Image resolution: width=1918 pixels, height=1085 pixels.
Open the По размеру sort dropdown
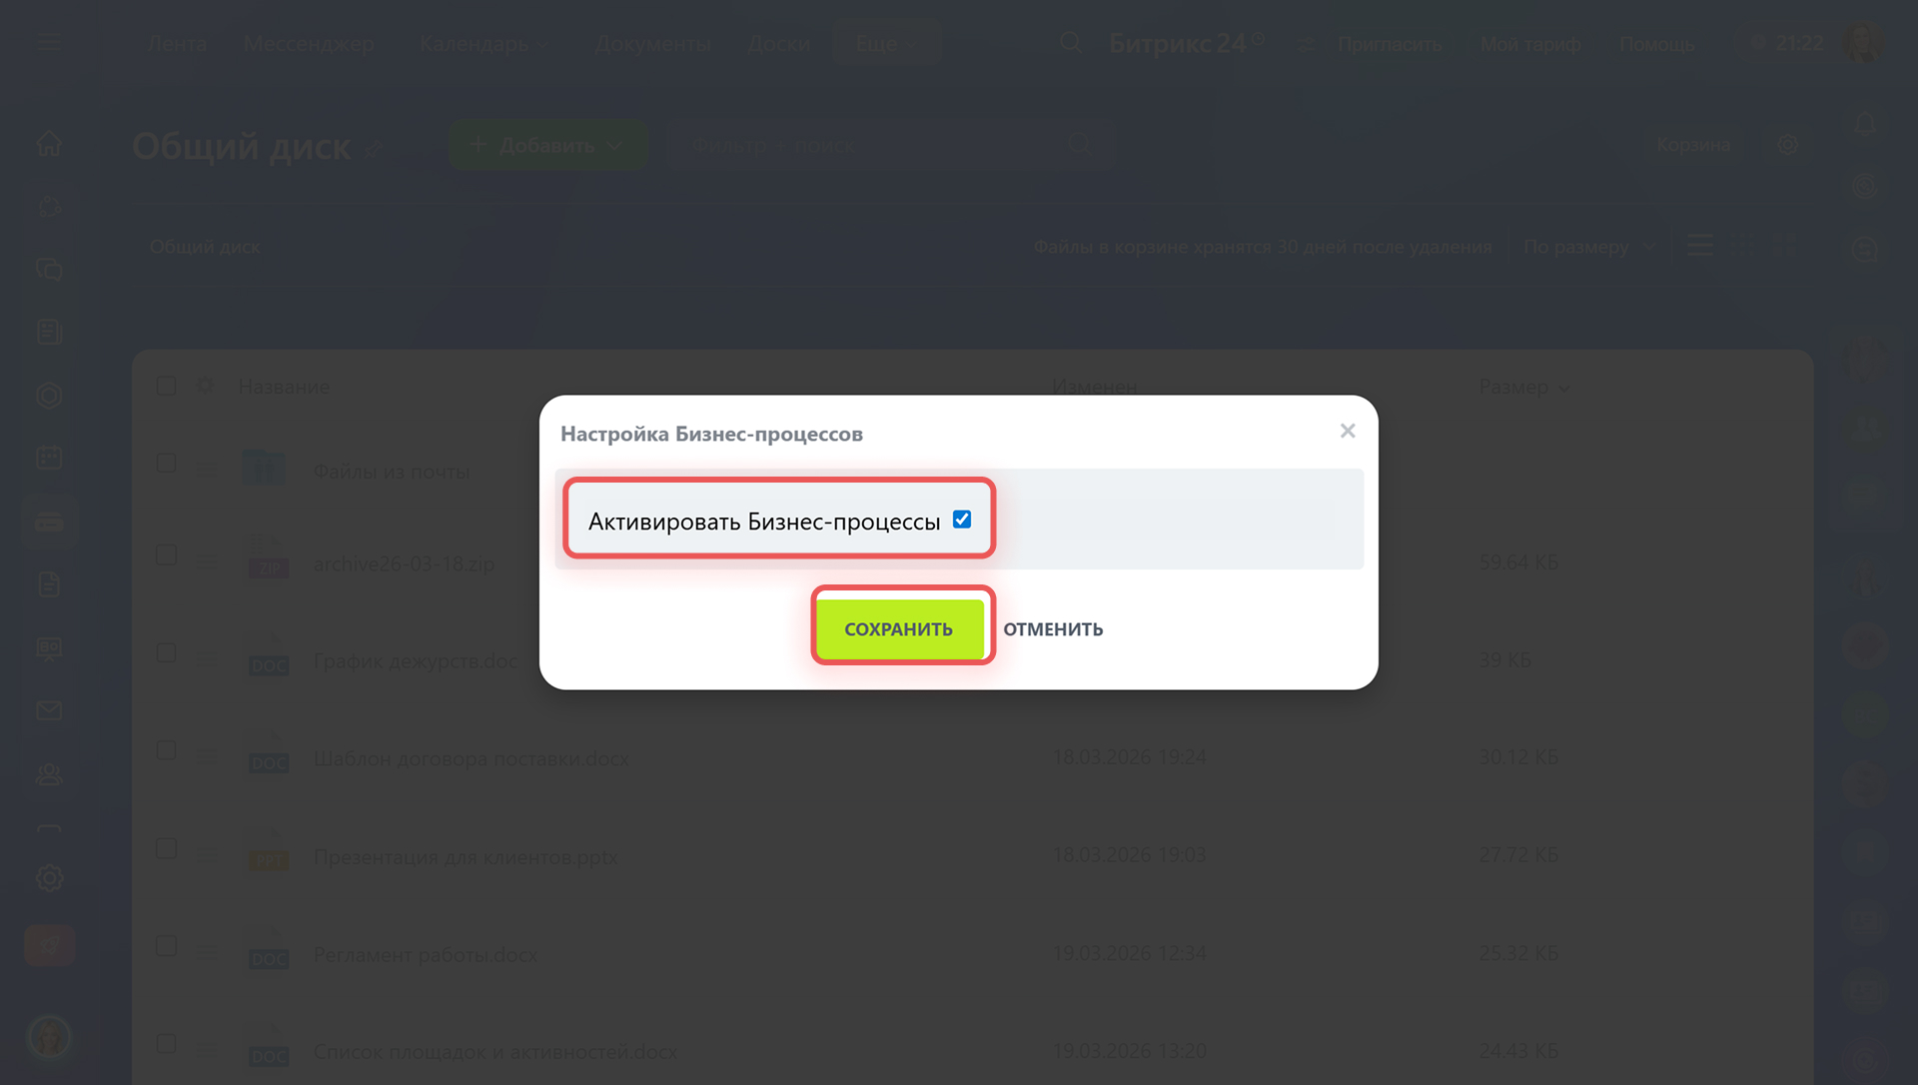pos(1589,247)
